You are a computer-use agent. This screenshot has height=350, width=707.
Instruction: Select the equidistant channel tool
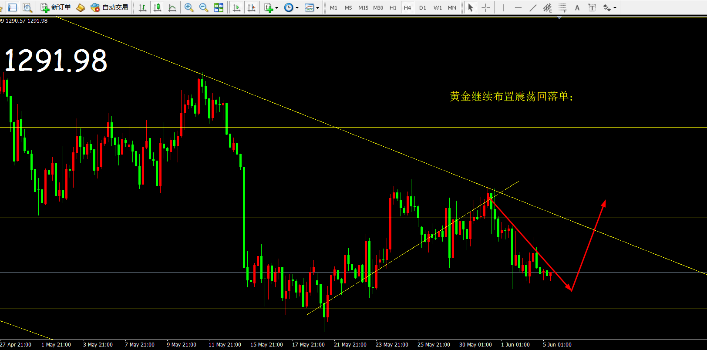click(x=548, y=7)
